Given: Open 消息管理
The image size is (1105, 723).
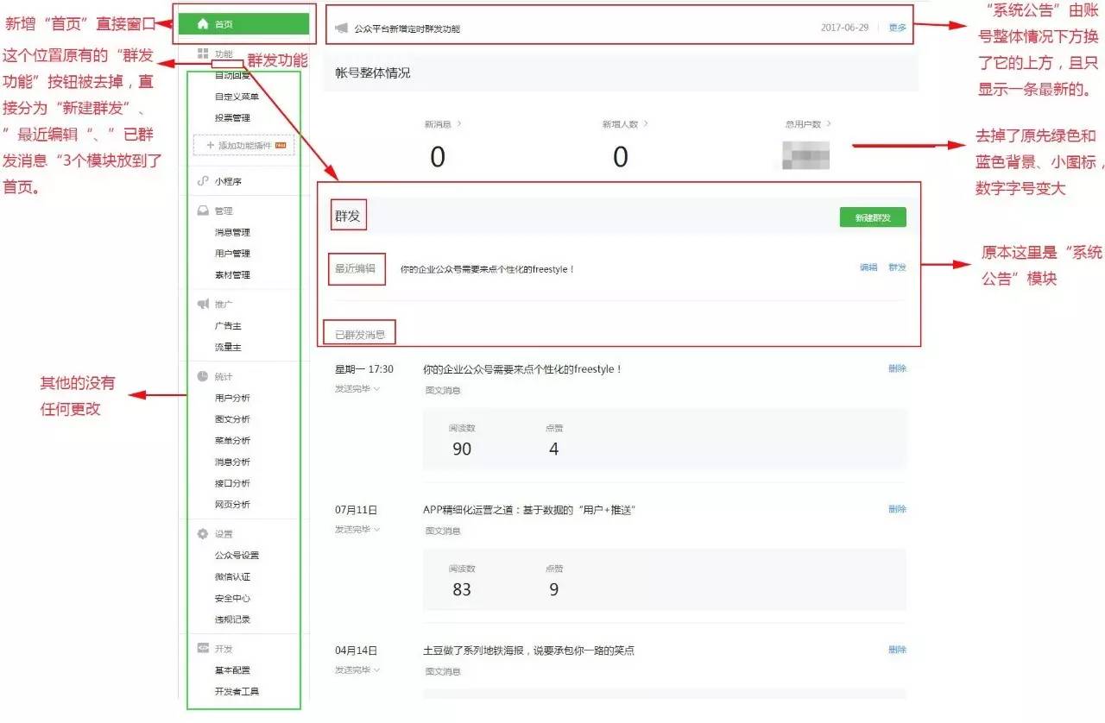Looking at the screenshot, I should point(232,232).
